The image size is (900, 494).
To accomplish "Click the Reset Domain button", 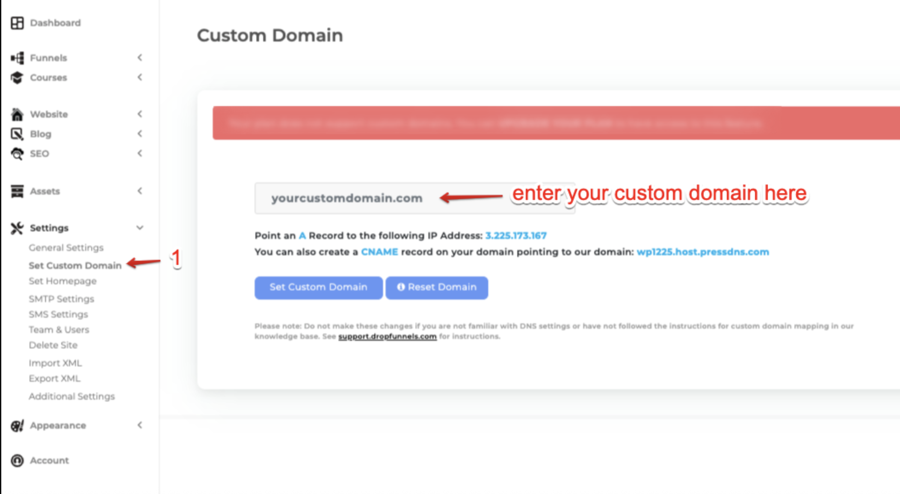I will click(437, 288).
